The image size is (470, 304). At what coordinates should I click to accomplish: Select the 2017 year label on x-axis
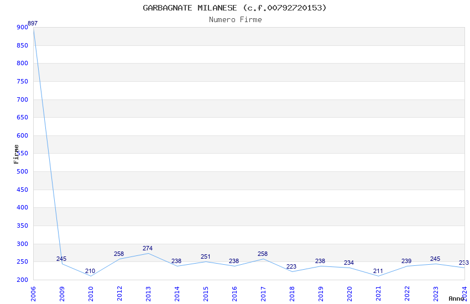pyautogui.click(x=263, y=294)
